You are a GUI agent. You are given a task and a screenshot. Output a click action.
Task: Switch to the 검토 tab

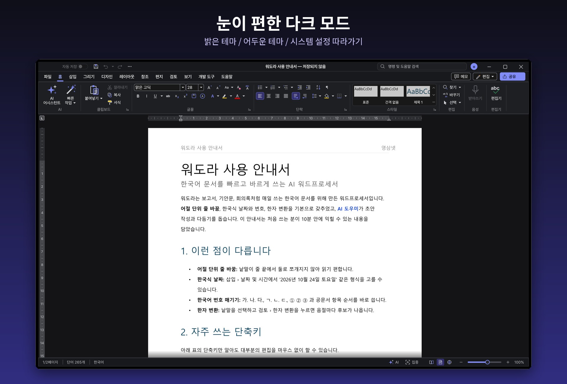(x=173, y=77)
